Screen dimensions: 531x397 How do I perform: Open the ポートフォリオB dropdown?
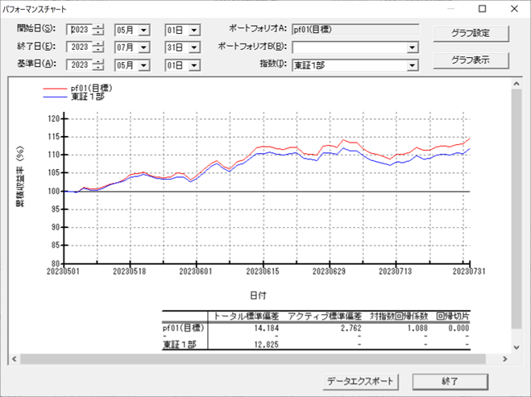(412, 48)
